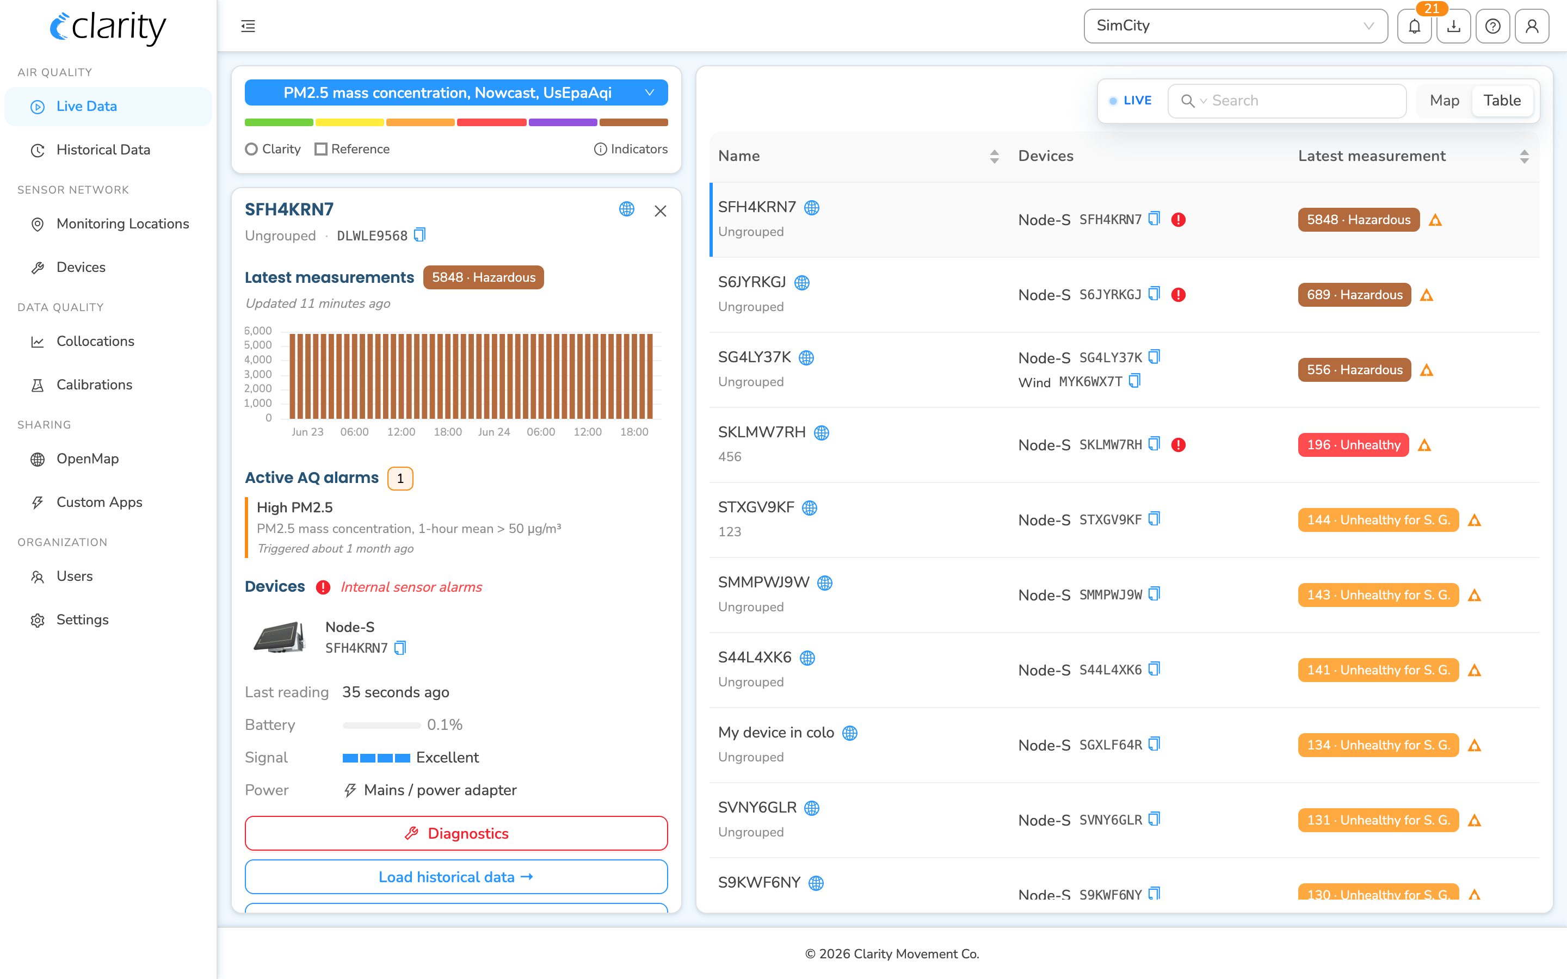This screenshot has height=979, width=1567.
Task: Toggle the LIVE indicator
Action: 1130,101
